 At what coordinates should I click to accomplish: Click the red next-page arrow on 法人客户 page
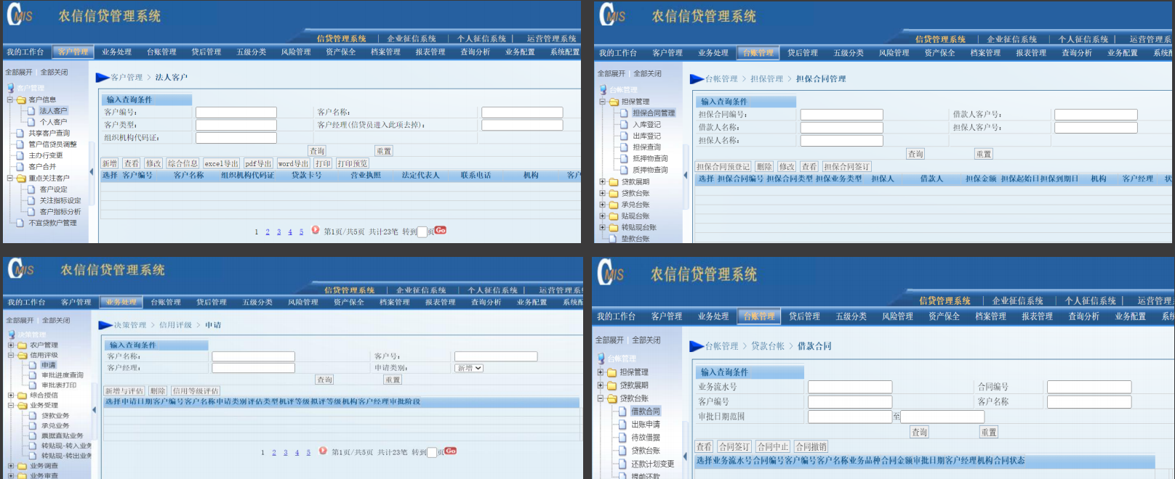pos(315,230)
